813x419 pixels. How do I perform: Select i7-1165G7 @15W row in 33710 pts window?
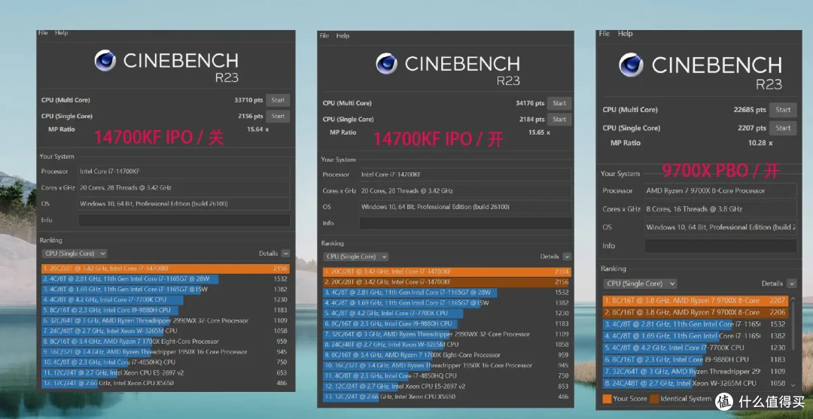click(166, 289)
